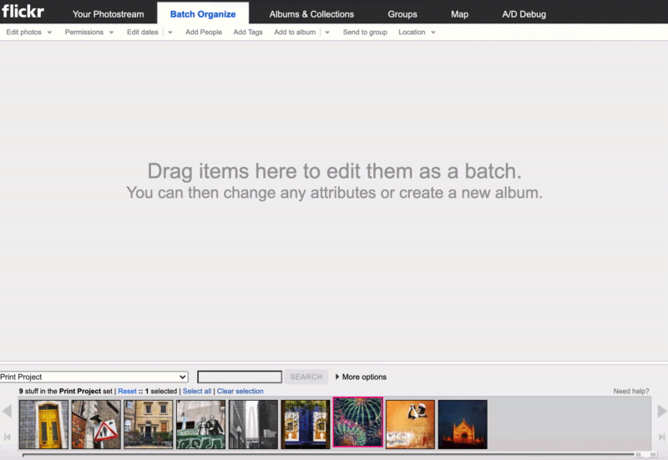The height and width of the screenshot is (460, 668).
Task: Click the Flickr logo
Action: (x=23, y=12)
